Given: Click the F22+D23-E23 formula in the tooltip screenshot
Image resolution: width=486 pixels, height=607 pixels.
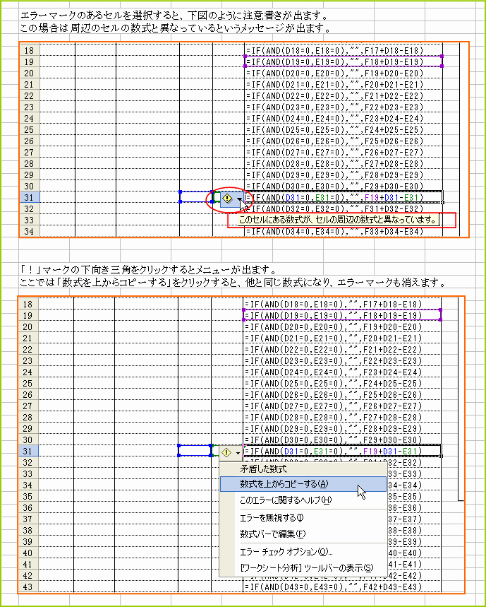Looking at the screenshot, I should tap(344, 107).
